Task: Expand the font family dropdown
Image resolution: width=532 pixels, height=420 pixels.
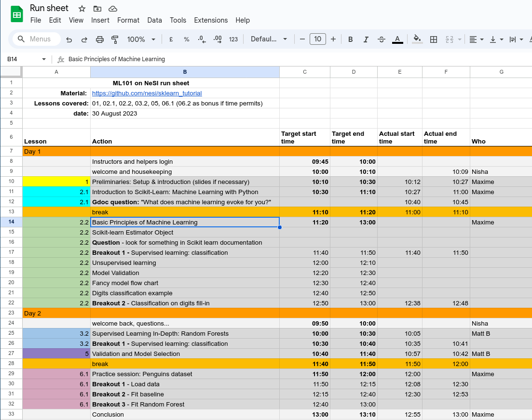Action: 269,39
